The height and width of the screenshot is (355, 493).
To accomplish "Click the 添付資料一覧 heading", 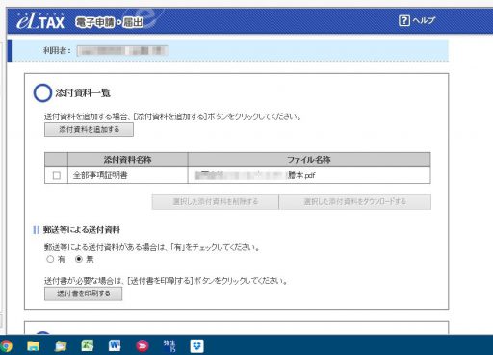I will tap(83, 93).
